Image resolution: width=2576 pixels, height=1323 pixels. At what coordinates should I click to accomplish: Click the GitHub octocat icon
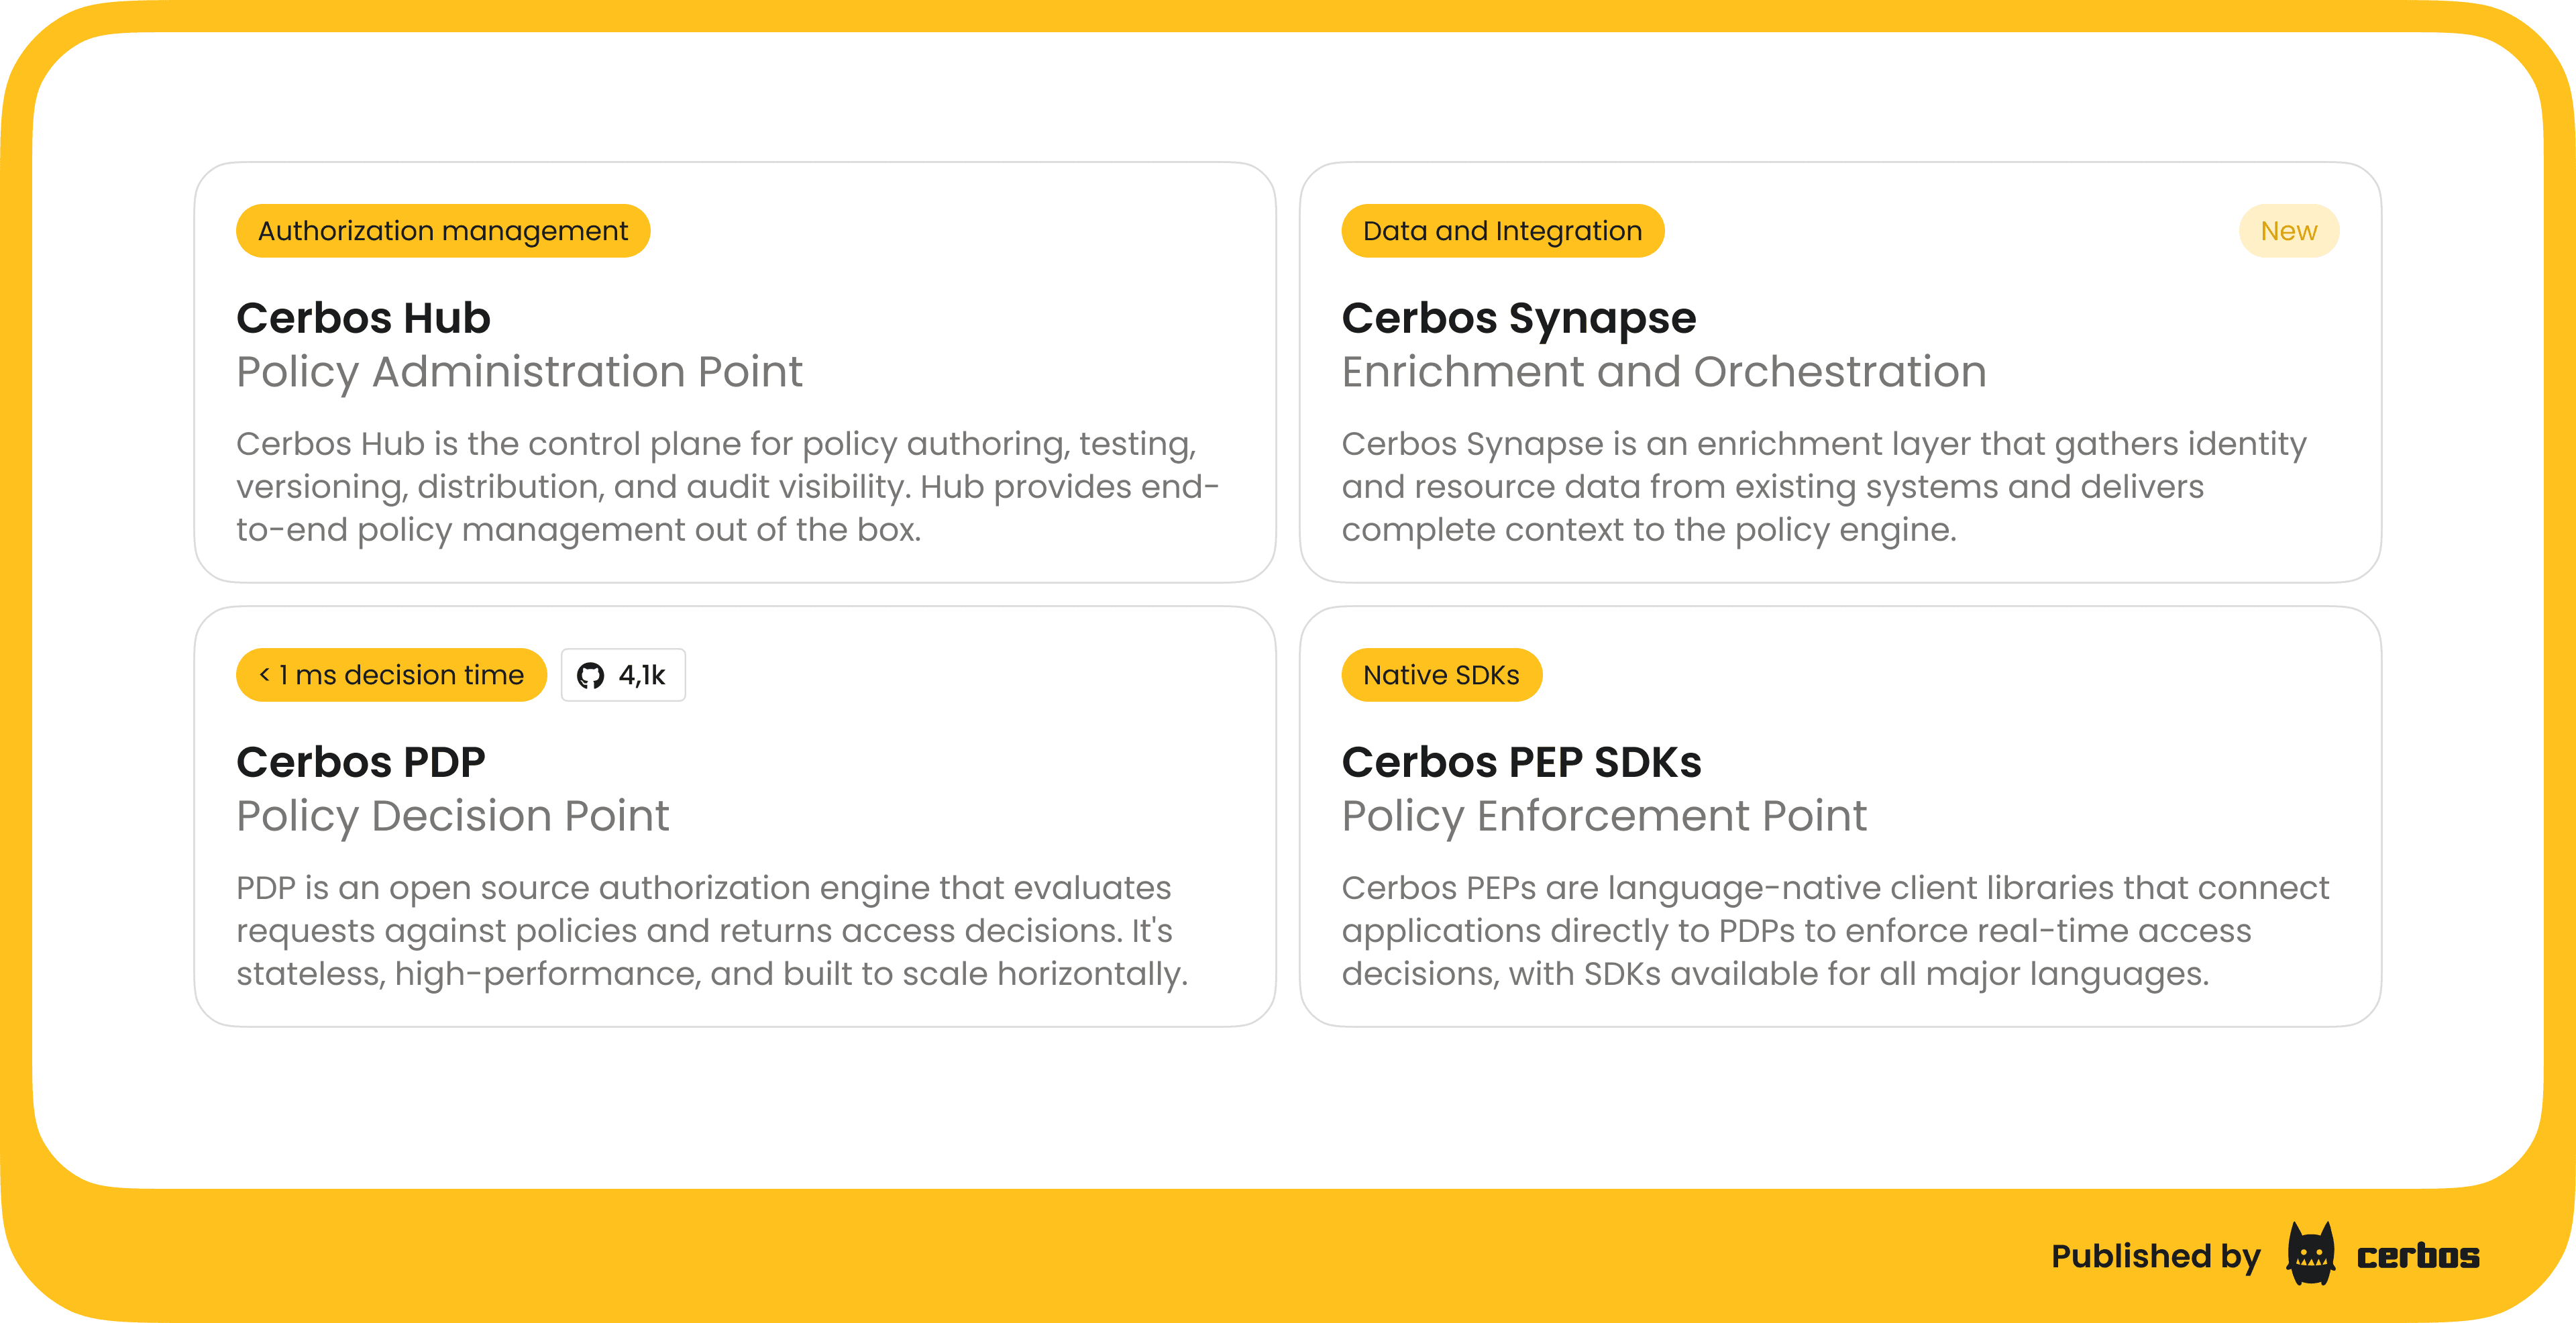click(x=590, y=676)
